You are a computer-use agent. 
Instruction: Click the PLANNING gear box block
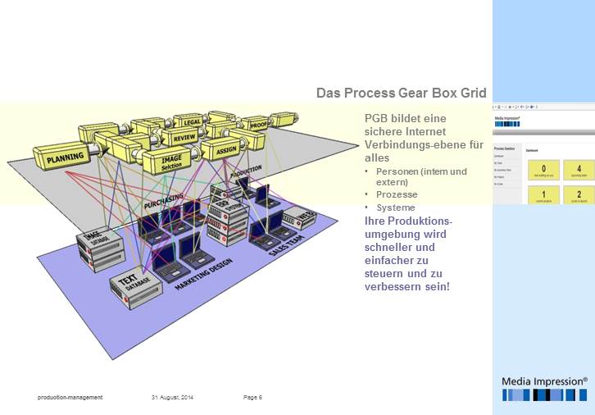tap(63, 154)
